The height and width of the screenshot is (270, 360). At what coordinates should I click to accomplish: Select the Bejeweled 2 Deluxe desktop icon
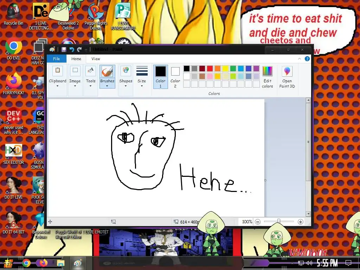click(68, 16)
